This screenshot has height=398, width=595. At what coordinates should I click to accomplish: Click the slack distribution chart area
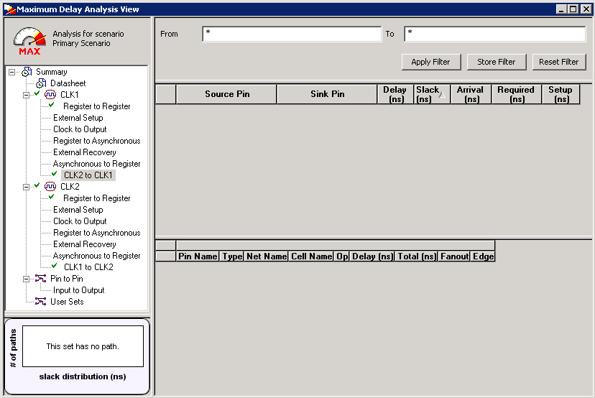pyautogui.click(x=83, y=346)
